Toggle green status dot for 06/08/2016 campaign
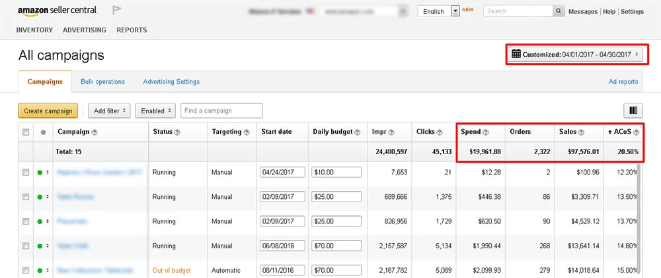The height and width of the screenshot is (278, 661). (x=40, y=246)
